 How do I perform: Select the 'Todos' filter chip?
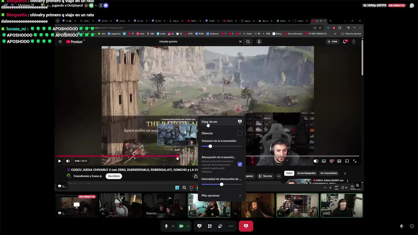(x=289, y=173)
